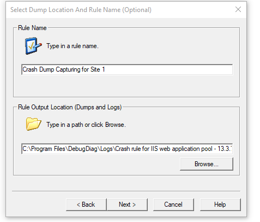The image size is (260, 222).
Task: Go to previous step with Back
Action: 86,205
